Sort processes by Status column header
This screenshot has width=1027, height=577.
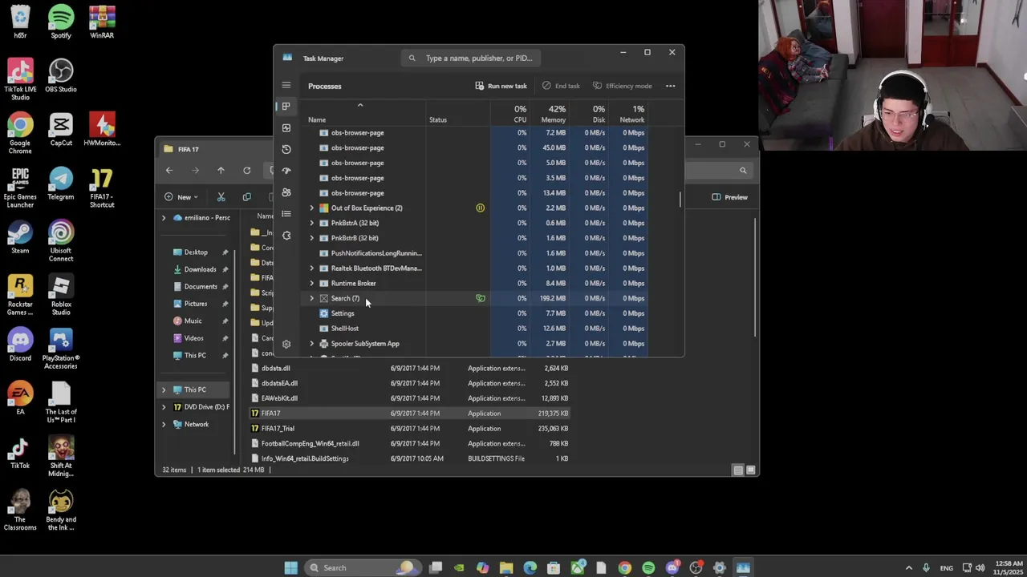438,119
